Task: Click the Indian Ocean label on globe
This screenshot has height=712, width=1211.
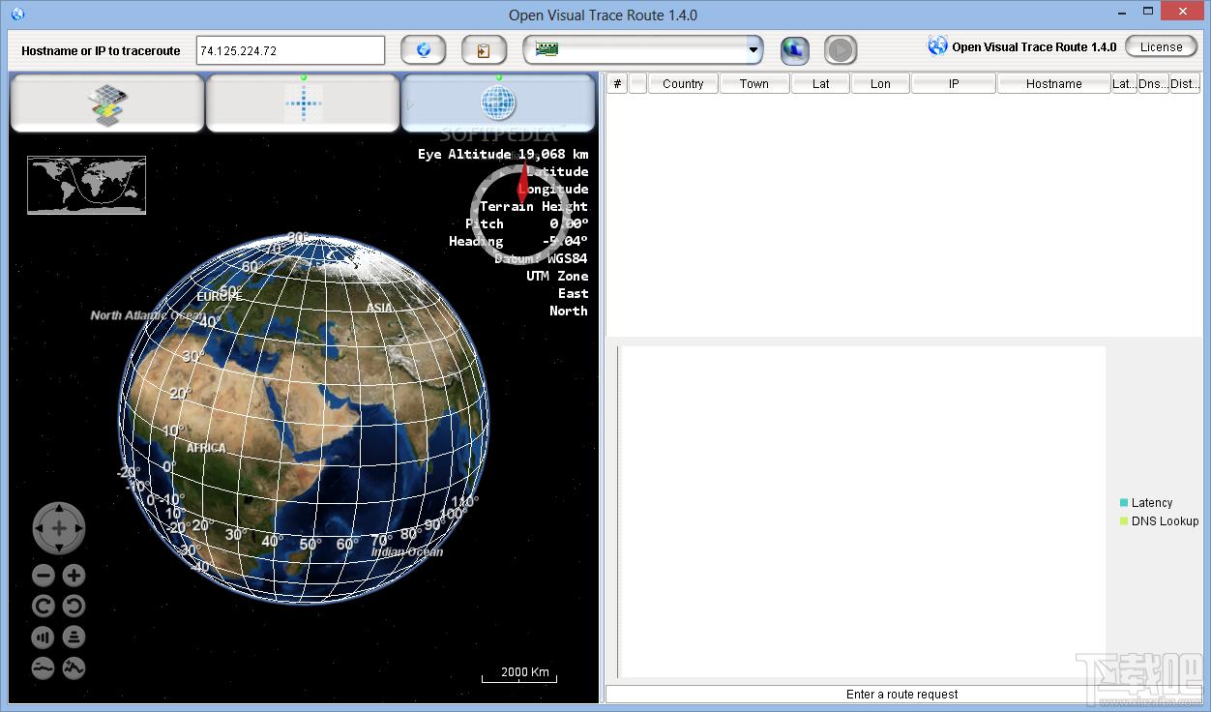Action: [407, 552]
